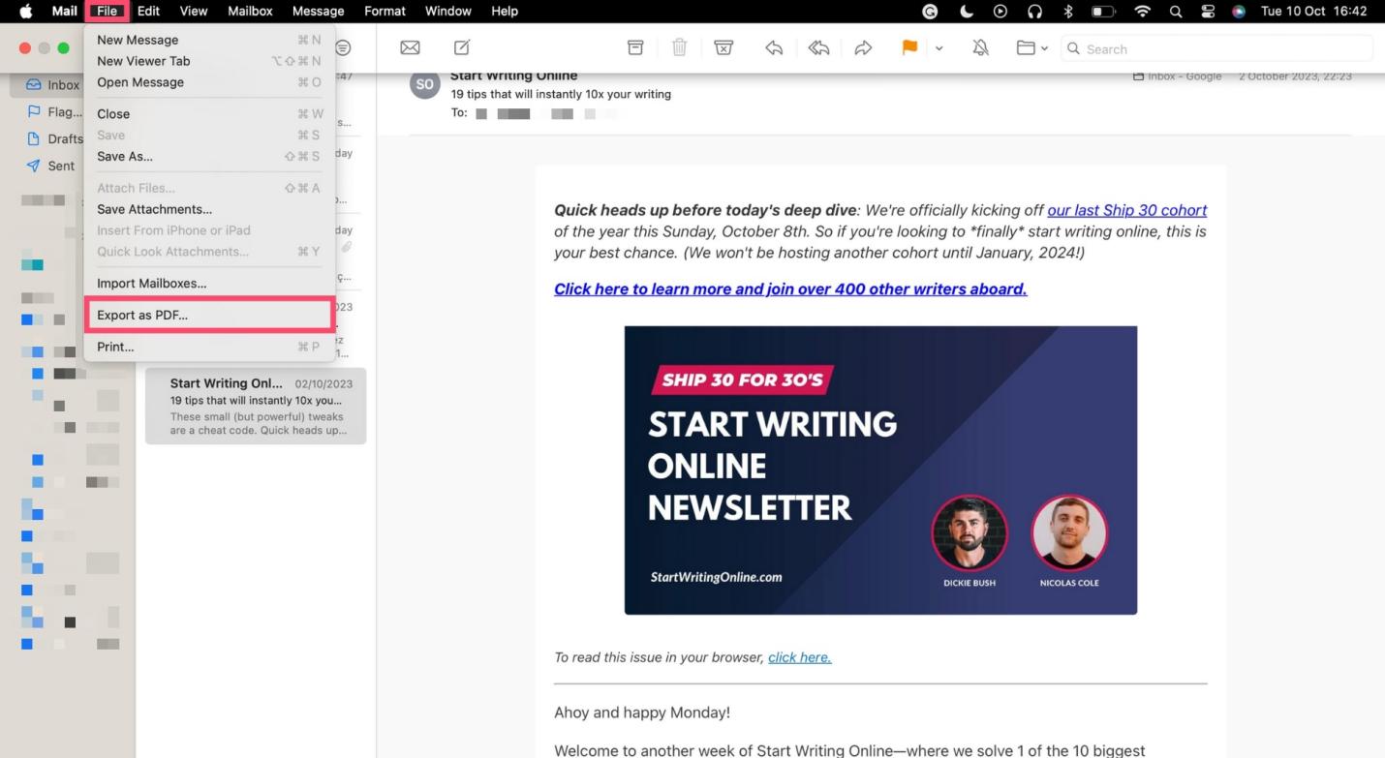Click the date and time in menu bar
Viewport: 1385px width, 758px height.
[x=1313, y=11]
